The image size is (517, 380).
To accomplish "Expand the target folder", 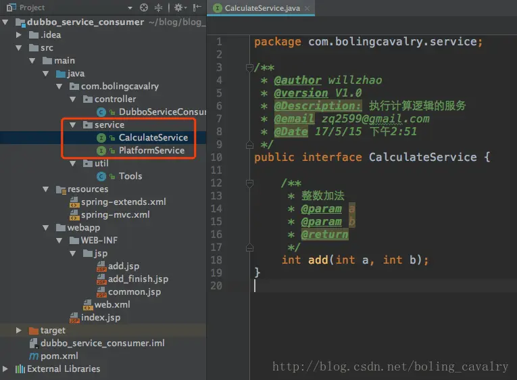I will (19, 330).
